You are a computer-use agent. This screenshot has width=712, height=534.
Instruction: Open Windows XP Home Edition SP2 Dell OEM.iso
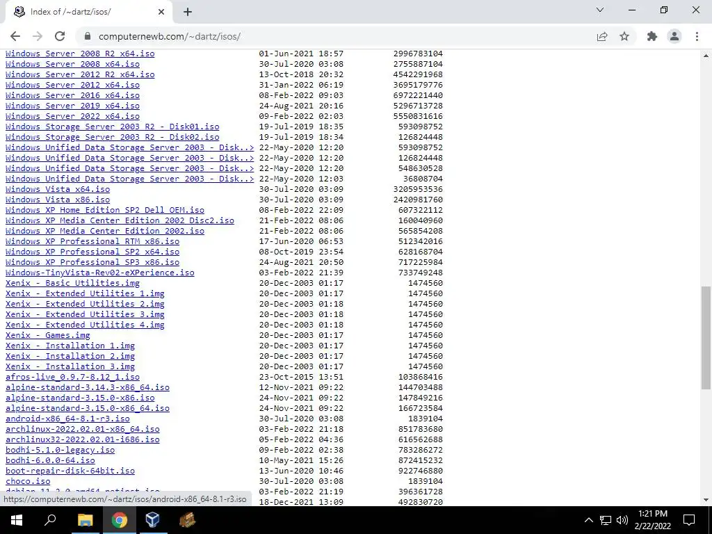pos(105,210)
